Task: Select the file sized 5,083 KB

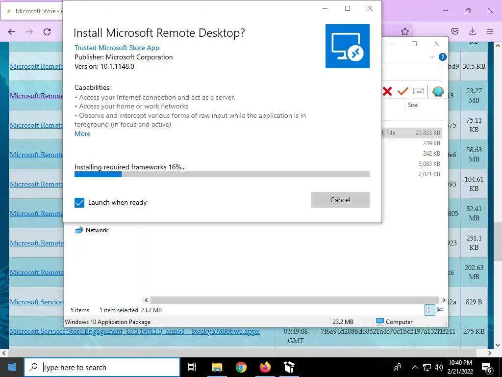Action: (429, 164)
